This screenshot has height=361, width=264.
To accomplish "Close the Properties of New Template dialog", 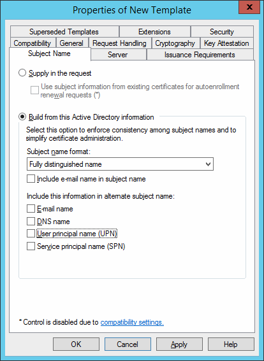I will (249, 7).
